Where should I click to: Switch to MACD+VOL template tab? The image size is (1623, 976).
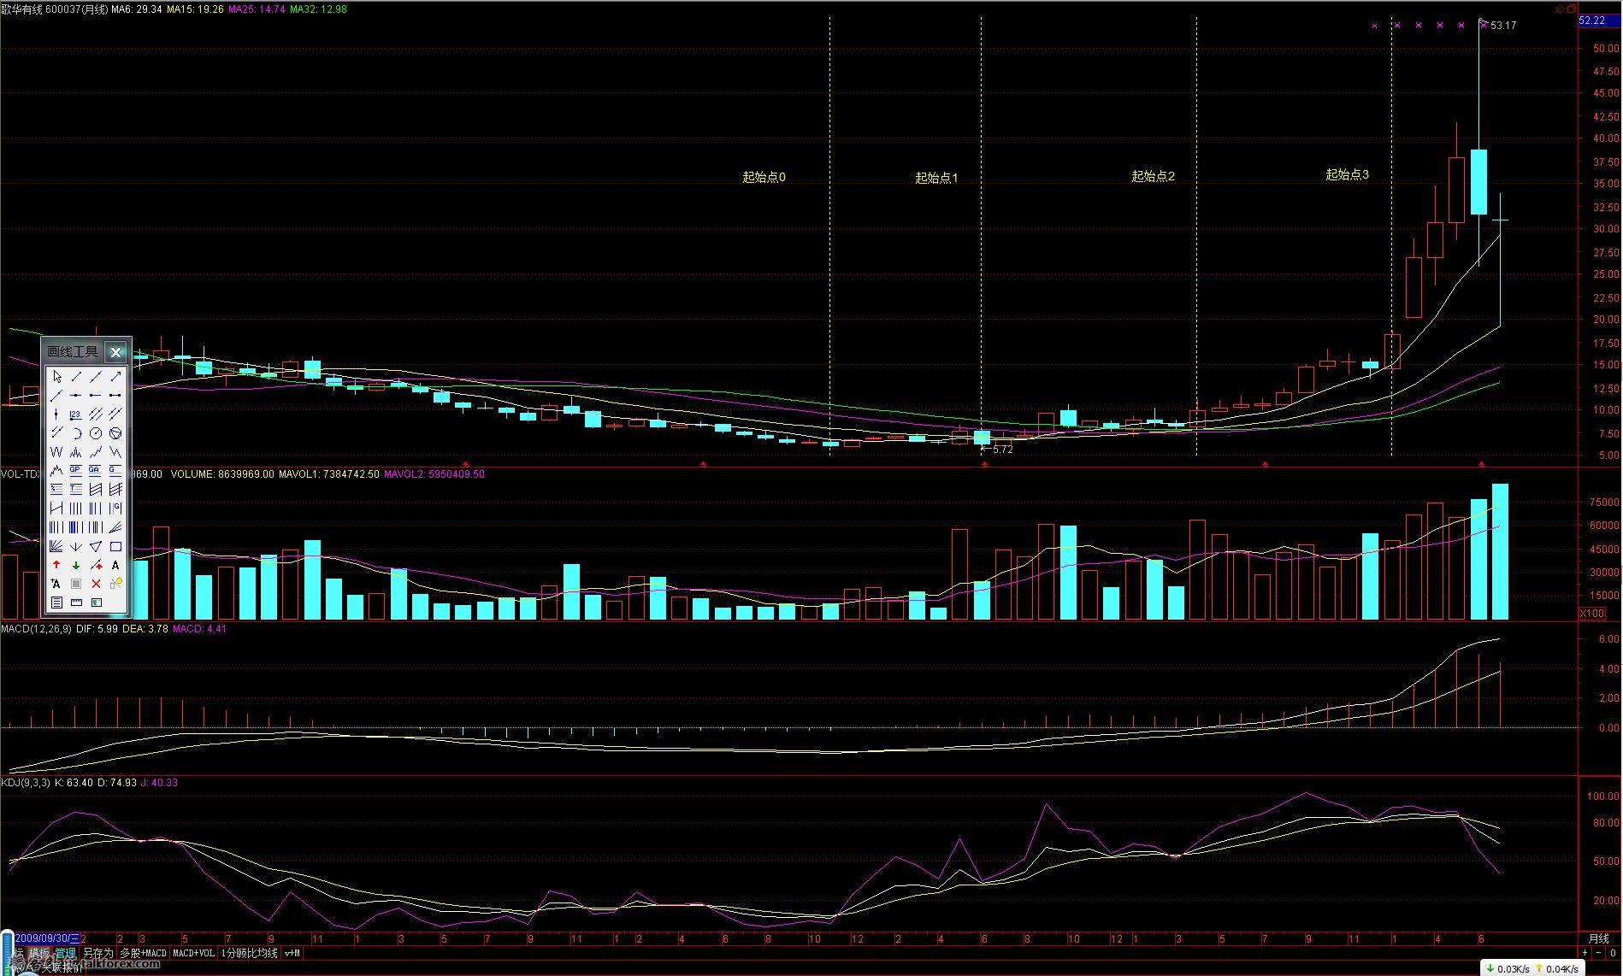coord(193,953)
